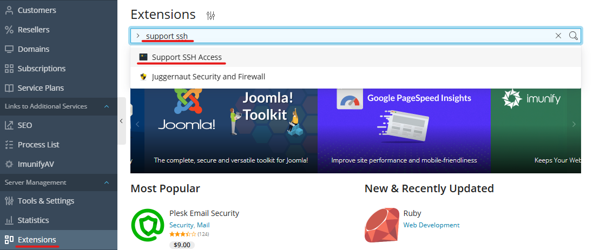Open Statistics in the sidebar
Screen dimensions: 593x250
[58, 220]
